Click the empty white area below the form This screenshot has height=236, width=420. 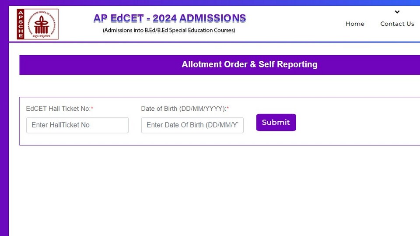point(214,190)
